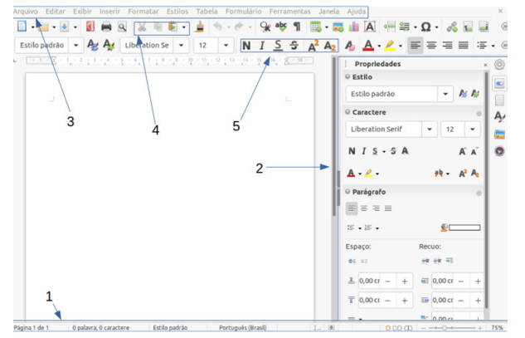This screenshot has width=525, height=338.
Task: Open the Insert Special Character omega icon
Action: coord(425,27)
